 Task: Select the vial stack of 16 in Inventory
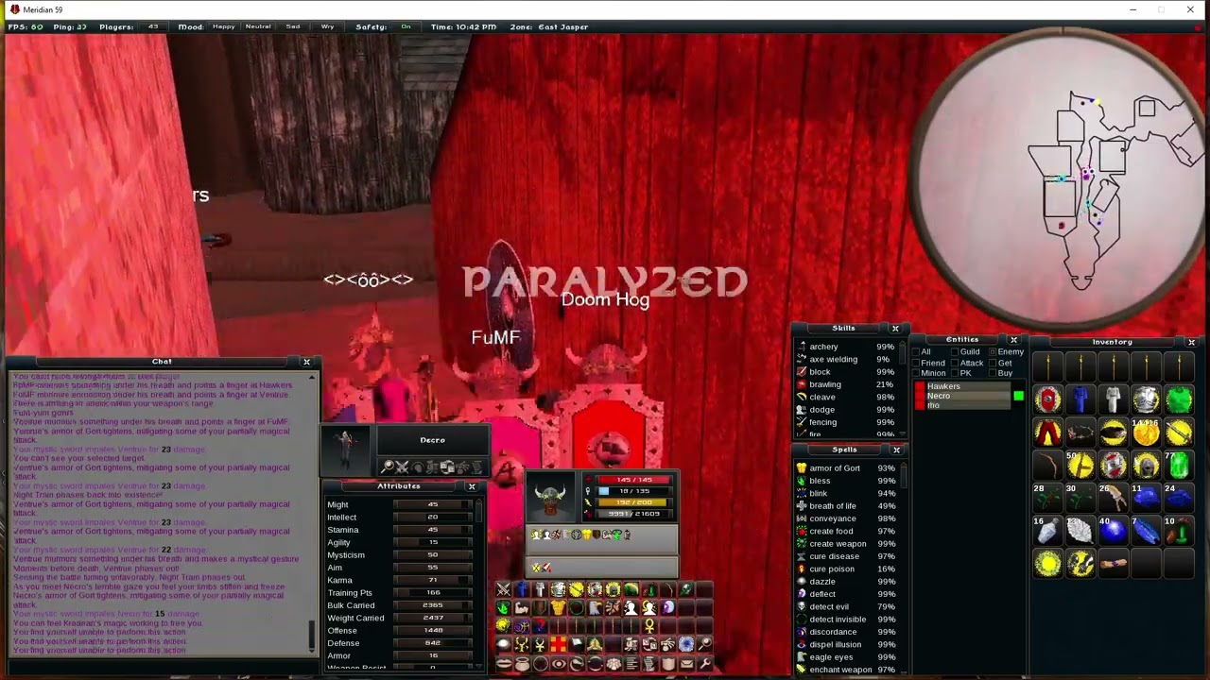[x=1048, y=530]
